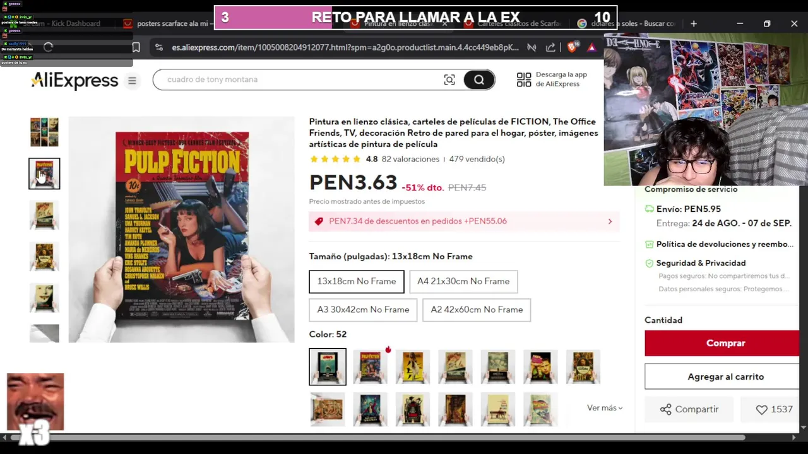The width and height of the screenshot is (808, 454).
Task: Click the Brave Rewards triangle icon
Action: [591, 47]
